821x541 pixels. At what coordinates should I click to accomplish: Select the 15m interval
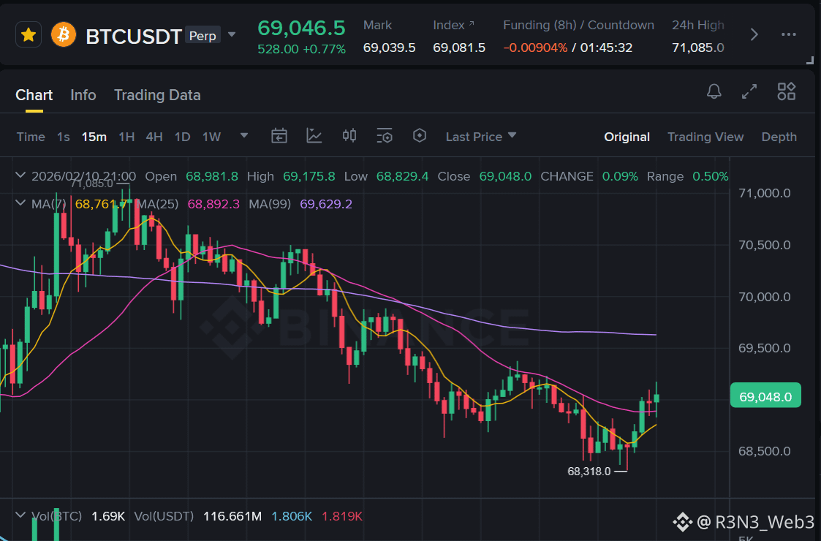coord(94,137)
